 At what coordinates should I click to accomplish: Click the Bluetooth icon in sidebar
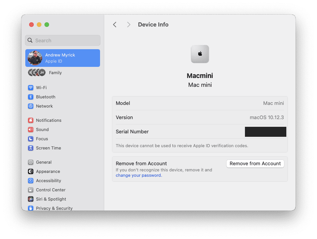pos(31,97)
